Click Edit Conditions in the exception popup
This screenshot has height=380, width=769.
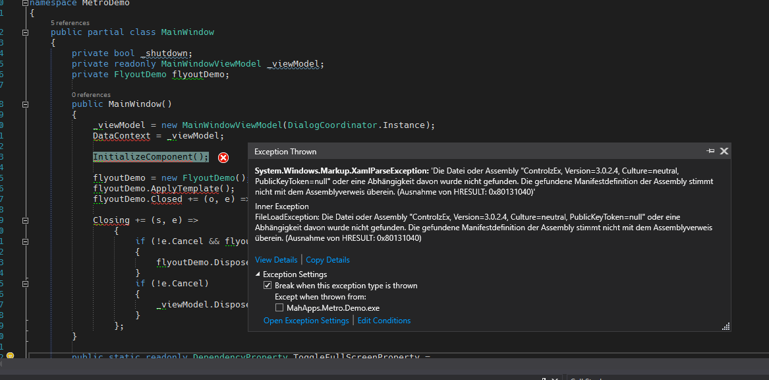pyautogui.click(x=384, y=320)
